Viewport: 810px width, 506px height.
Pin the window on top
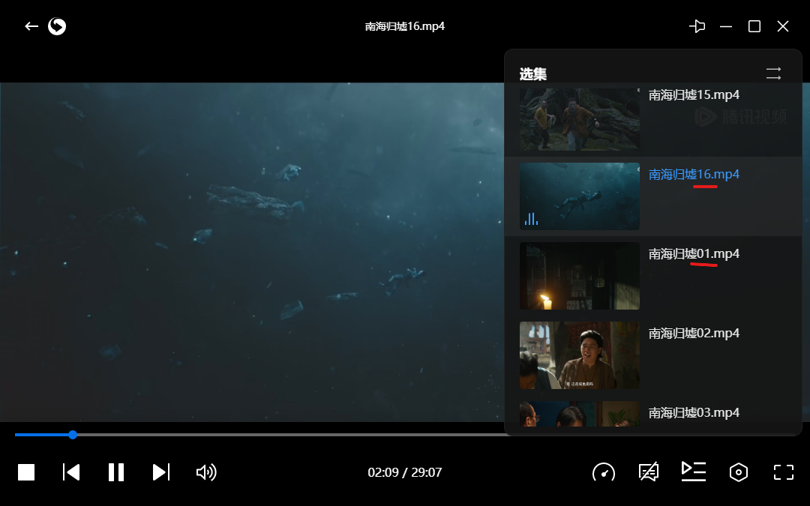tap(697, 26)
